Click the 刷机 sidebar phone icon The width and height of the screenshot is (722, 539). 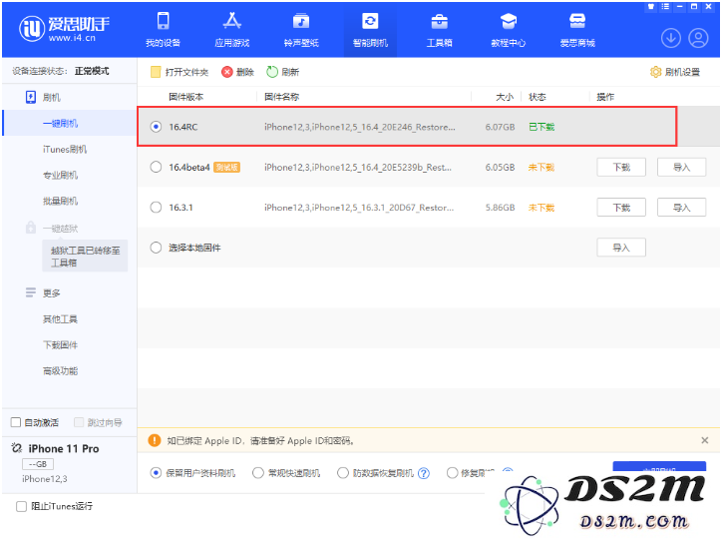(x=30, y=97)
